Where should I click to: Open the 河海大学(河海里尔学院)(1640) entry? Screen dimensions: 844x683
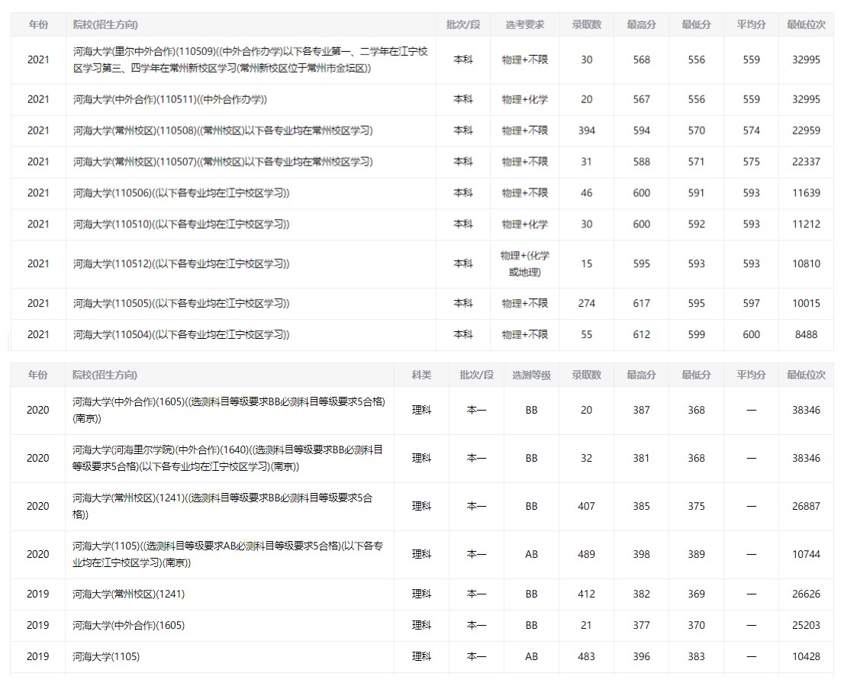click(x=227, y=458)
